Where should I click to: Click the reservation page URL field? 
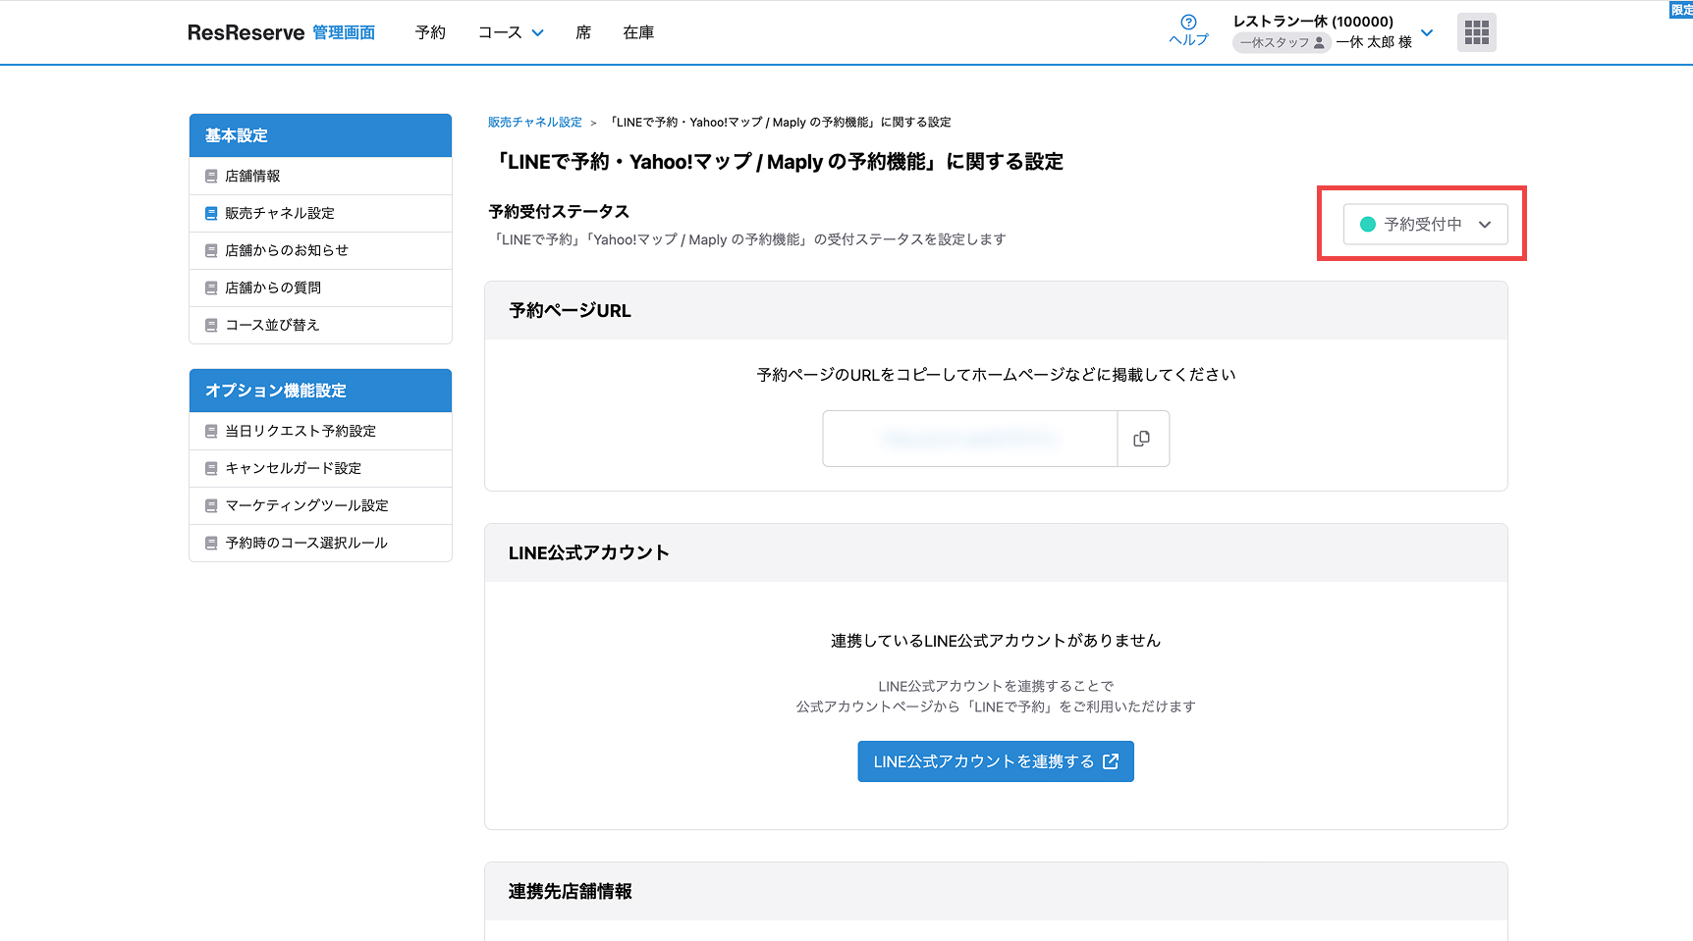click(x=970, y=439)
